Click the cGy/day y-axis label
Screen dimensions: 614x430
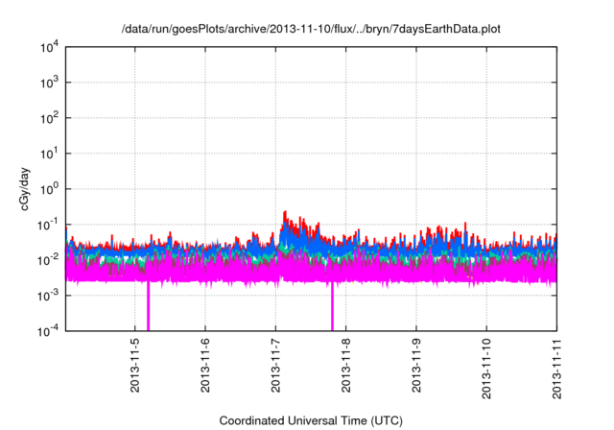point(25,189)
